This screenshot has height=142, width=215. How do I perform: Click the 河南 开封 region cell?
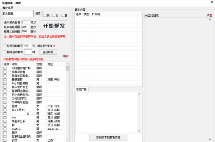point(54,80)
